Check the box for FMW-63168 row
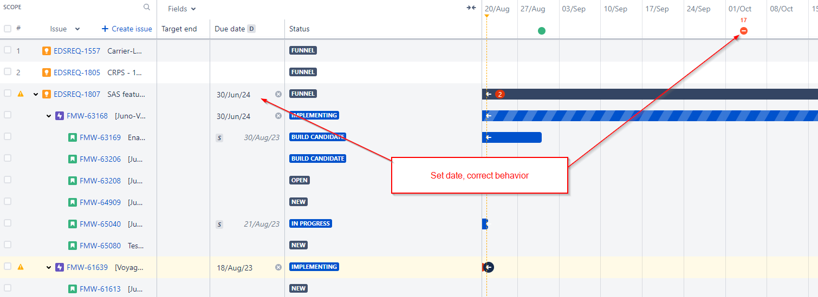Image resolution: width=818 pixels, height=297 pixels. click(8, 115)
